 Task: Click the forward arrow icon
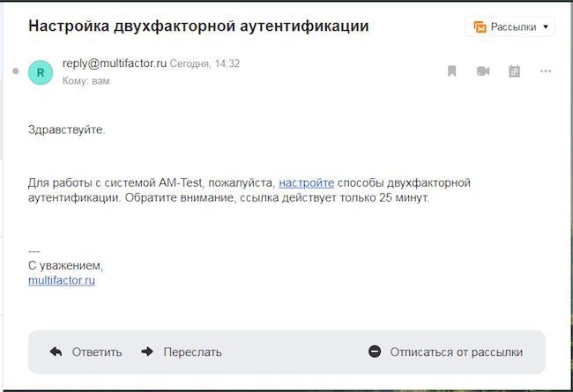pyautogui.click(x=147, y=351)
